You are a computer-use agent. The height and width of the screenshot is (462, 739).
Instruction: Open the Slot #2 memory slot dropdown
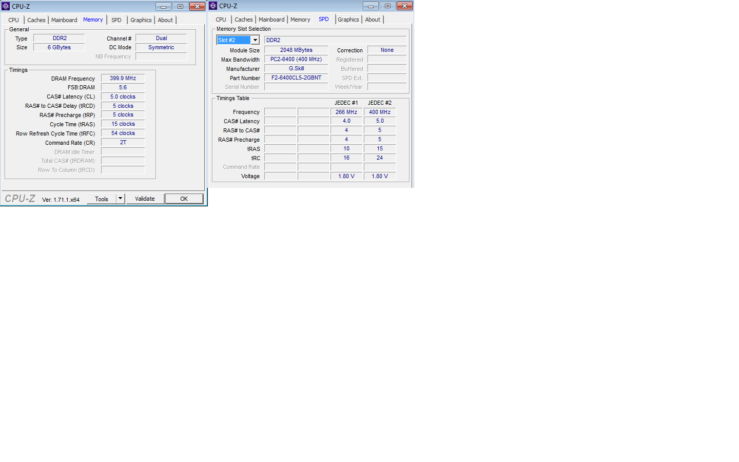pyautogui.click(x=255, y=40)
